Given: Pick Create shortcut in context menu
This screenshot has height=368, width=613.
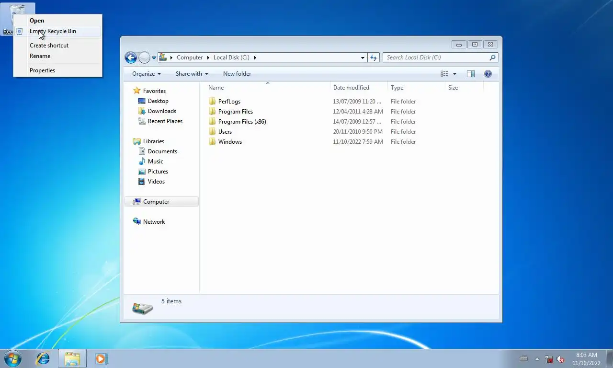Looking at the screenshot, I should coord(57,46).
